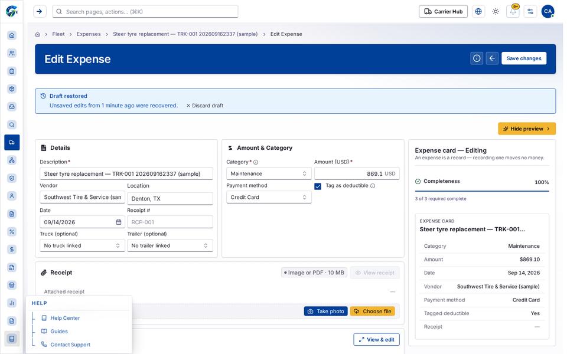Click the globe language icon
The image size is (567, 354).
click(478, 12)
